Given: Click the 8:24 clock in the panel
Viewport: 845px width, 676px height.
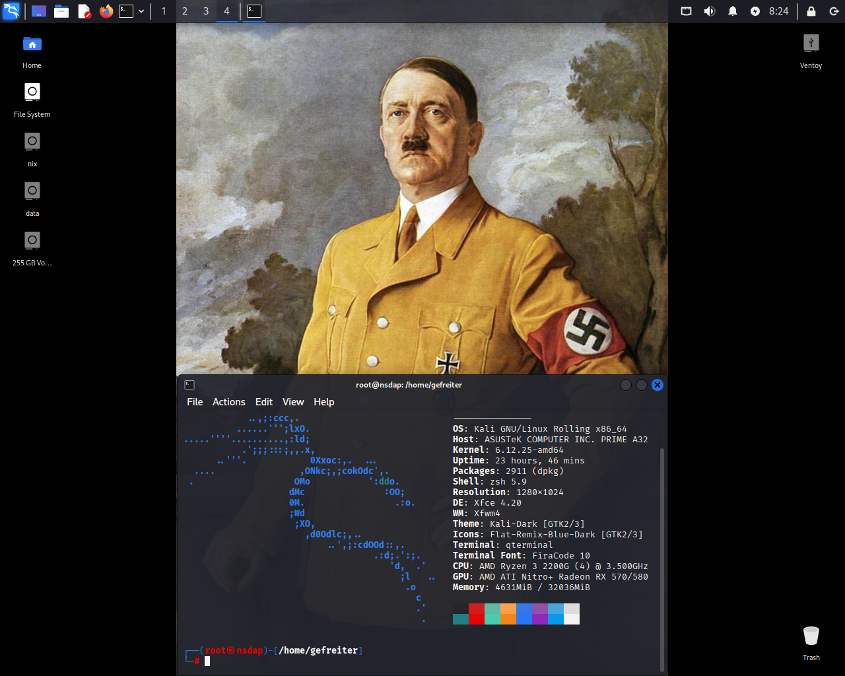Looking at the screenshot, I should coord(779,11).
